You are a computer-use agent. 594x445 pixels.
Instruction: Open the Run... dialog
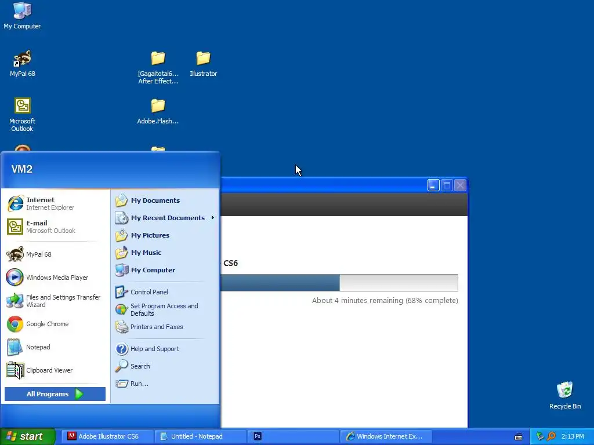coord(165,384)
